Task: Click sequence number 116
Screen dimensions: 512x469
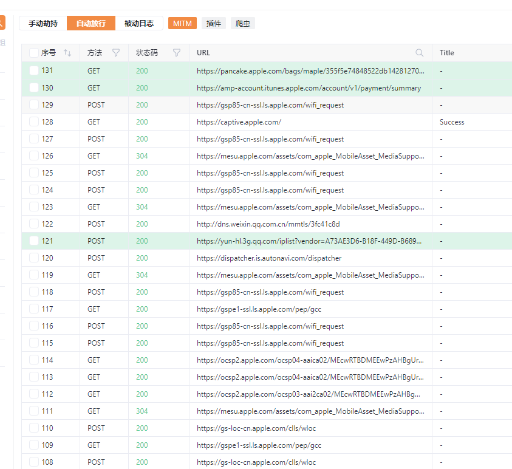Action: [47, 326]
